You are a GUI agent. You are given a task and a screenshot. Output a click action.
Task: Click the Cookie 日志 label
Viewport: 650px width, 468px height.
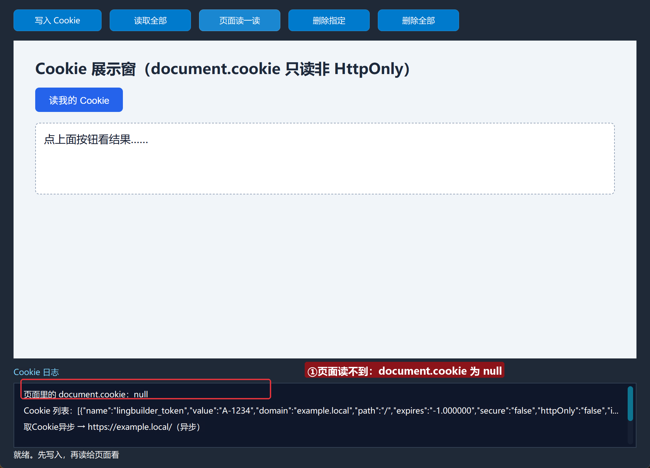pyautogui.click(x=36, y=372)
